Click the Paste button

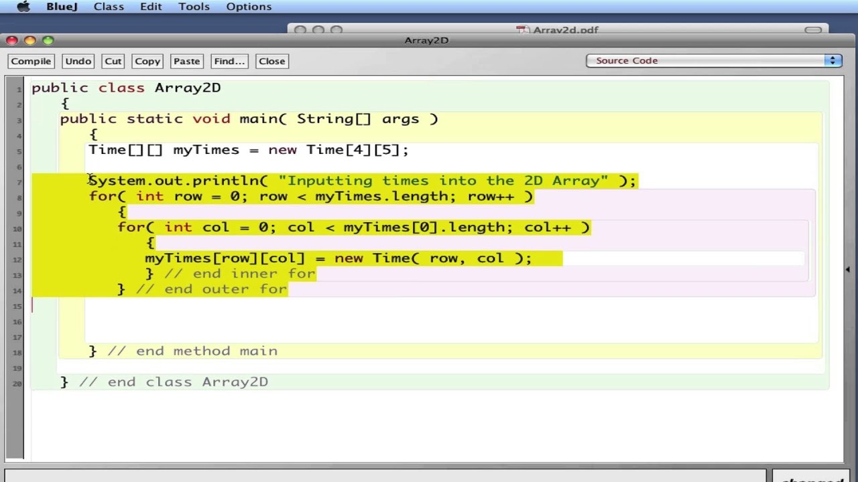[186, 61]
